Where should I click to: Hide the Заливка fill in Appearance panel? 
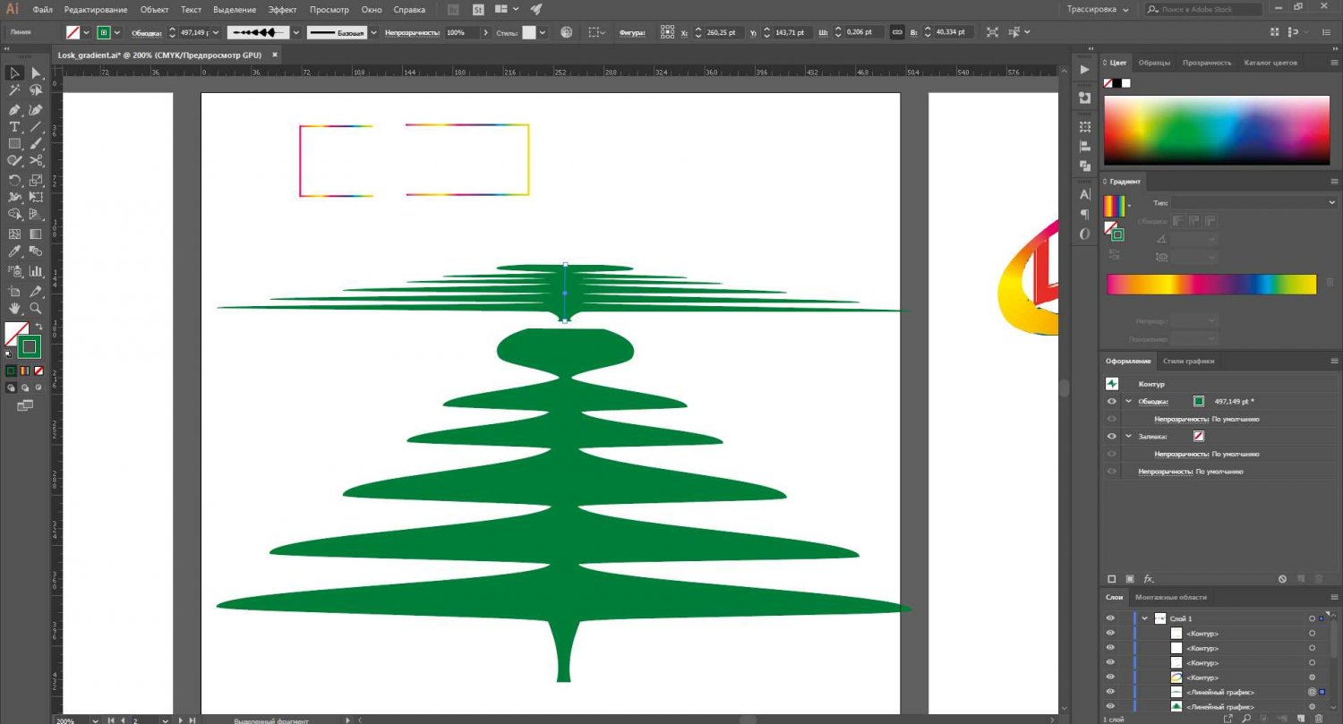tap(1112, 437)
